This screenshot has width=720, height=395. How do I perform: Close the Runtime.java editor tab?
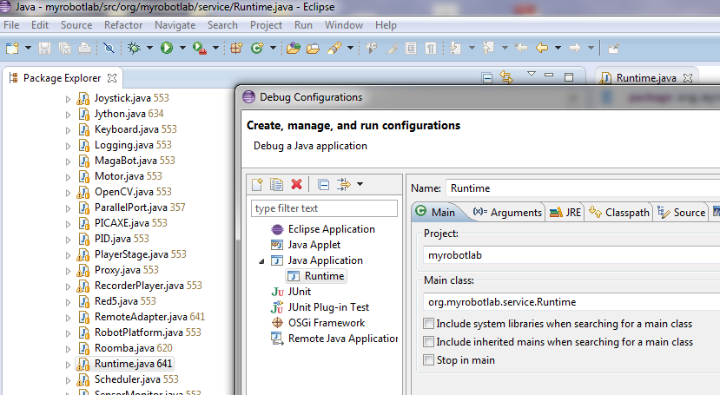687,78
